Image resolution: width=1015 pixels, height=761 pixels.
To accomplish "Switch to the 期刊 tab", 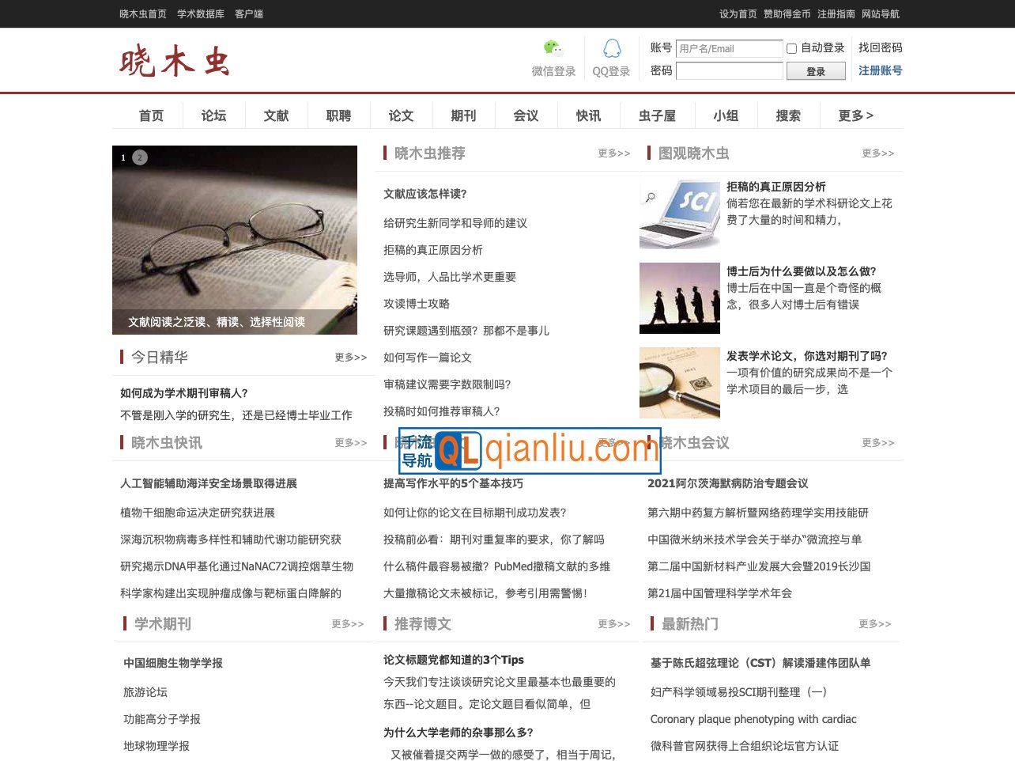I will point(463,115).
